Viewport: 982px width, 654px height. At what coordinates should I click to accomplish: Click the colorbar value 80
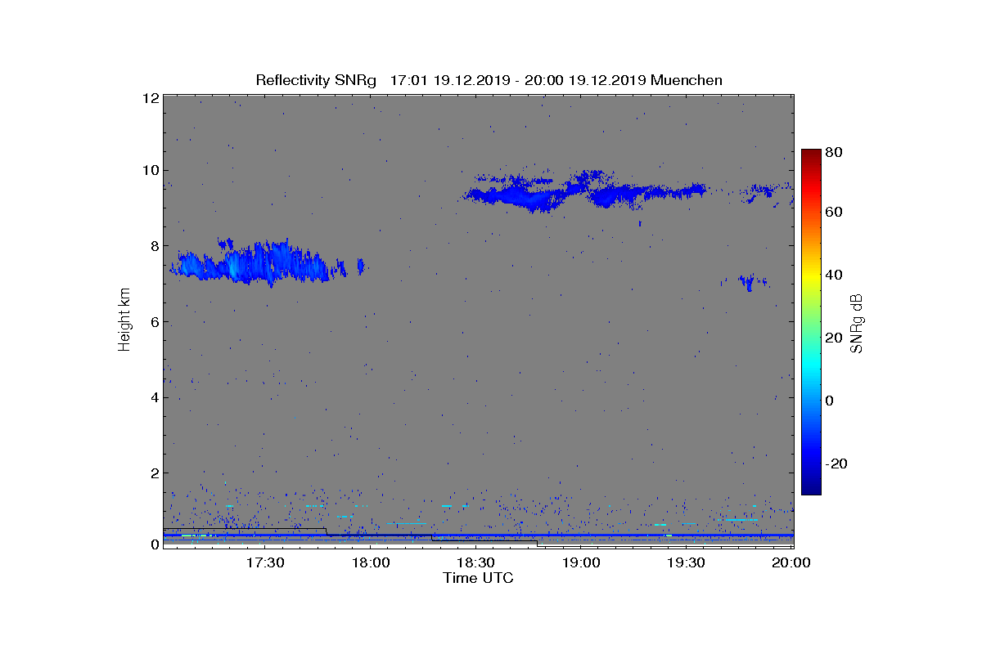(x=835, y=152)
